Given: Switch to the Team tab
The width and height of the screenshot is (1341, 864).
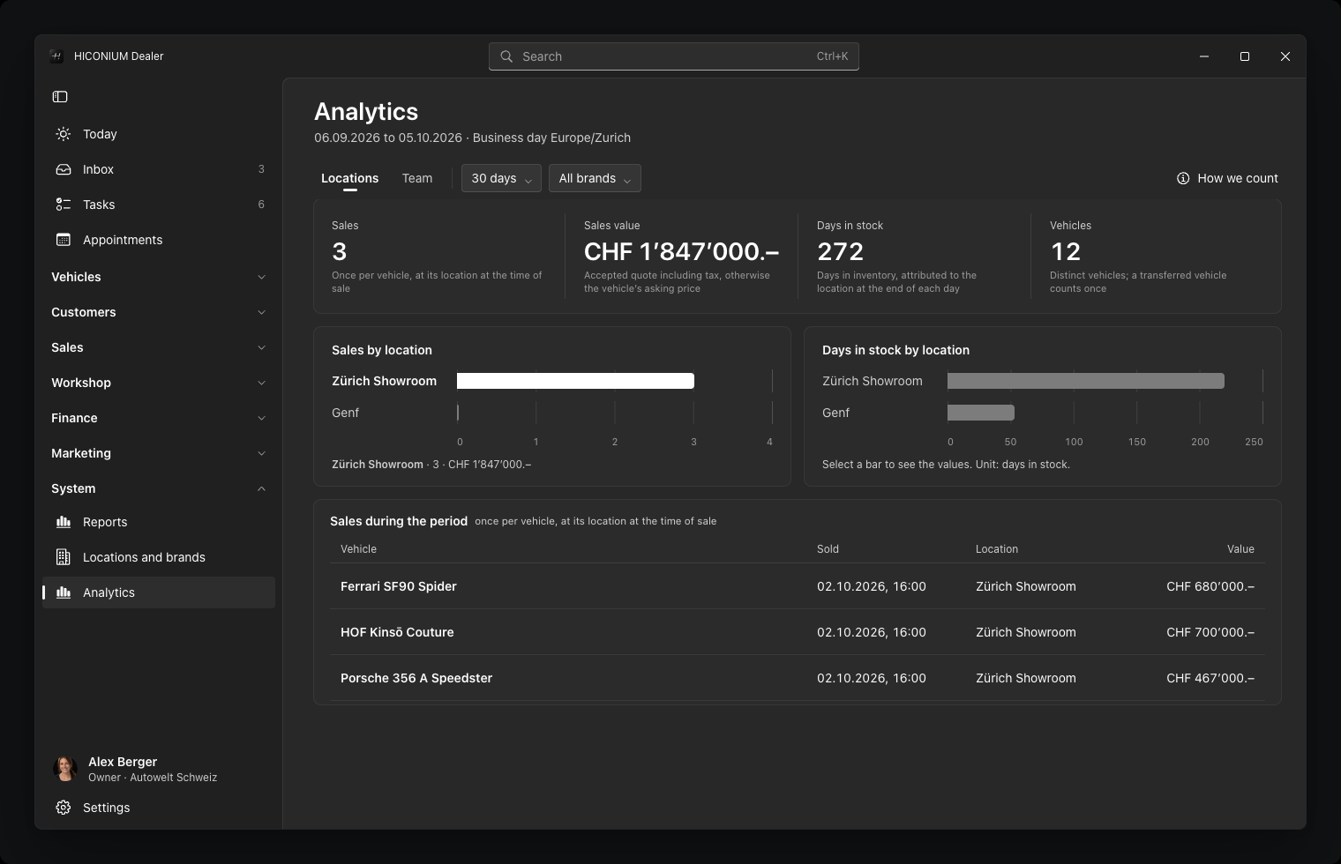Looking at the screenshot, I should [x=417, y=178].
